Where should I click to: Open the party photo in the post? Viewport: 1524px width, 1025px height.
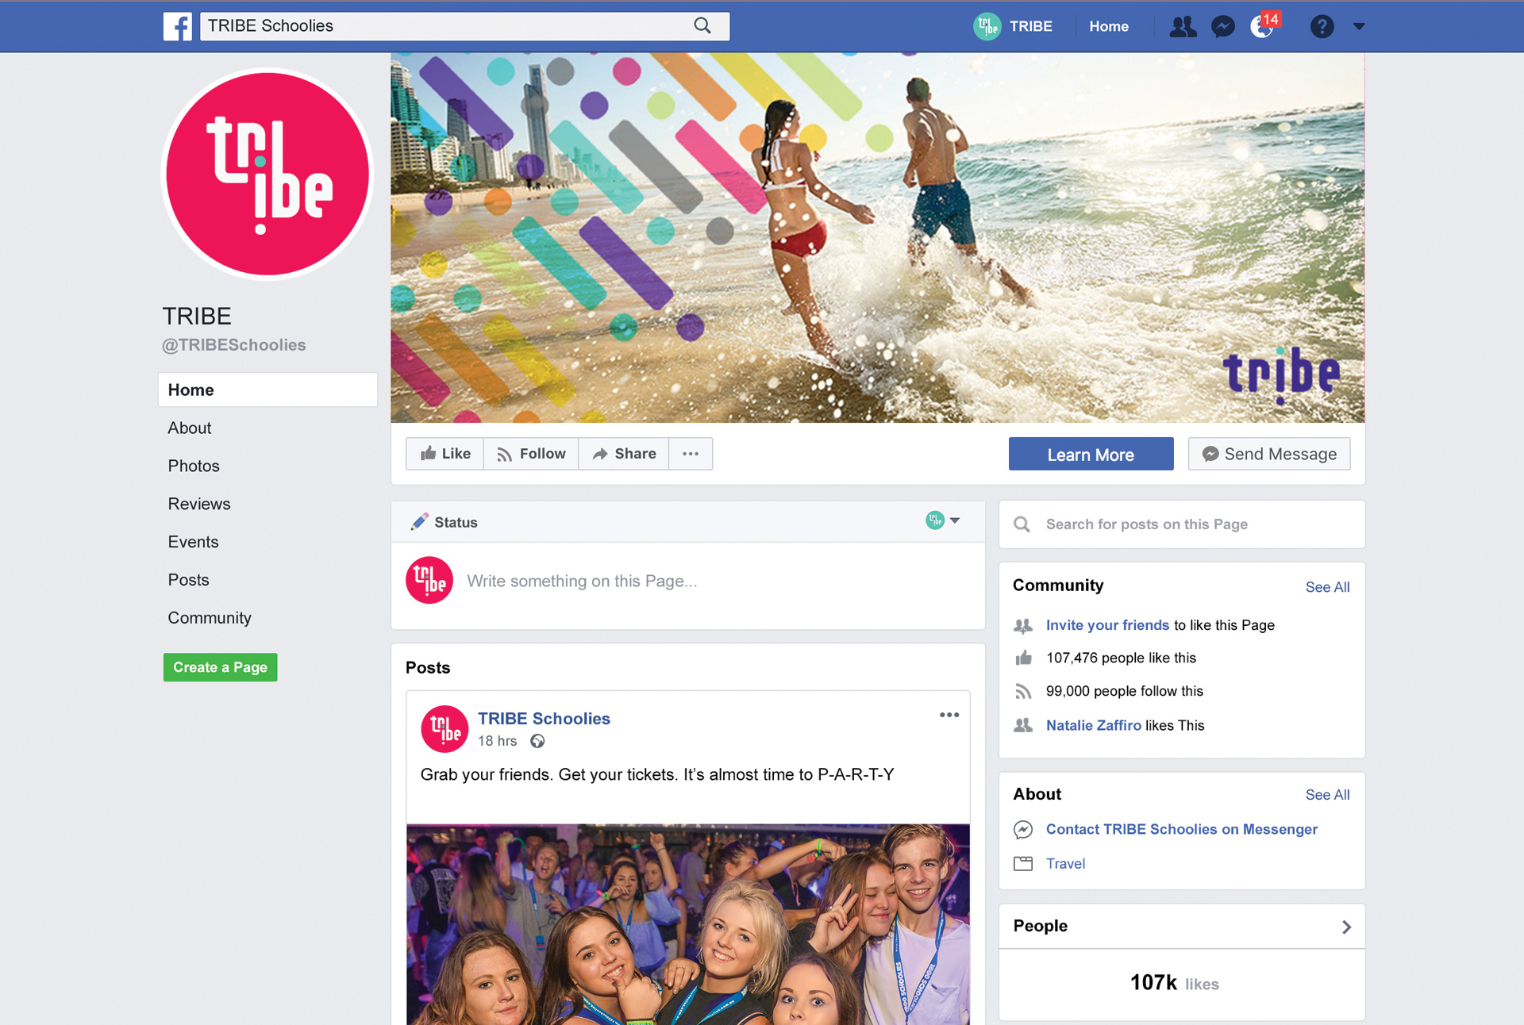pos(687,924)
